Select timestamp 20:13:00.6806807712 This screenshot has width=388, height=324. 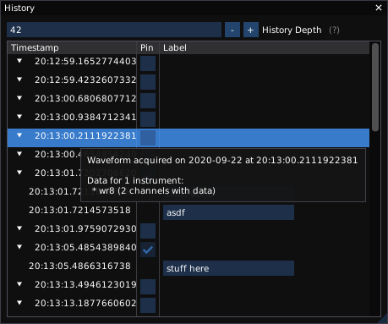click(x=85, y=98)
